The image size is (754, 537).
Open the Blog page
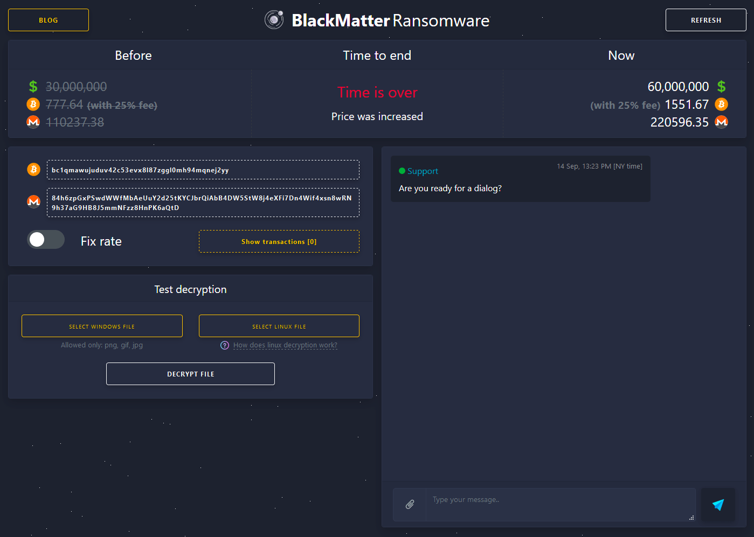(48, 19)
